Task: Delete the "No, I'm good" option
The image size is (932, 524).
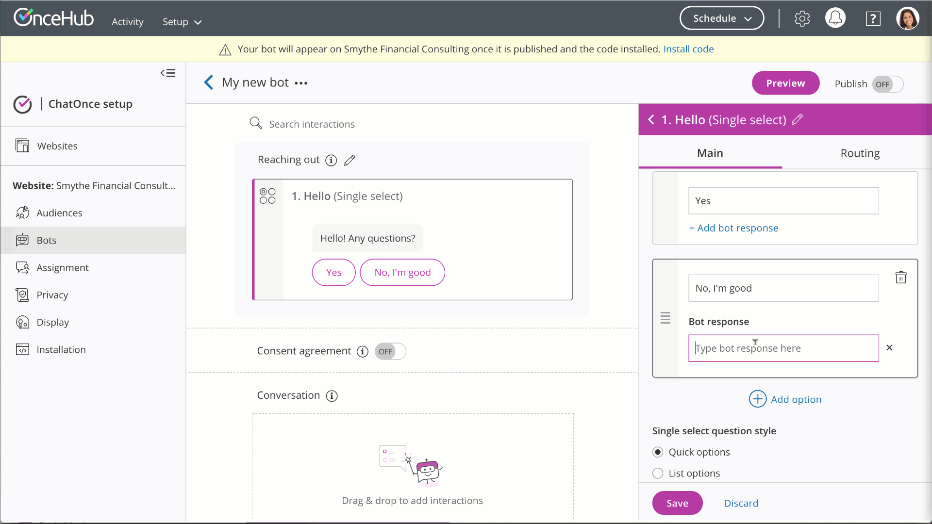Action: (901, 278)
